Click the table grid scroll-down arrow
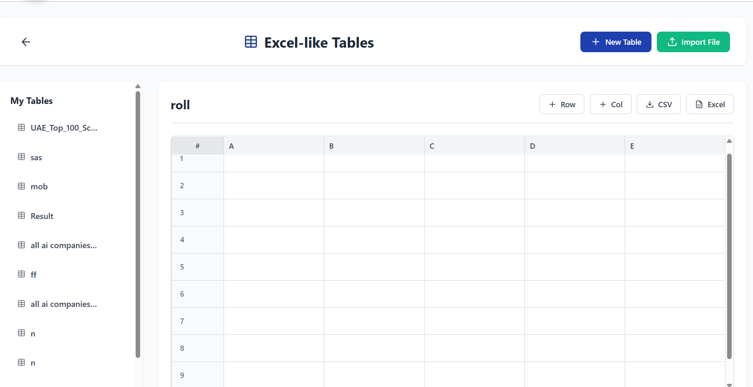The image size is (753, 387). click(x=729, y=385)
